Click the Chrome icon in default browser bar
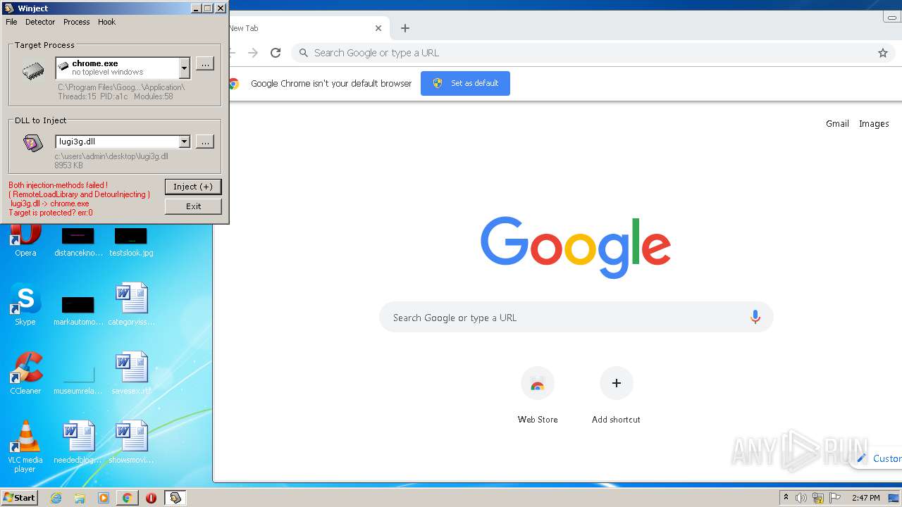Screen dimensions: 902x507 coord(233,83)
